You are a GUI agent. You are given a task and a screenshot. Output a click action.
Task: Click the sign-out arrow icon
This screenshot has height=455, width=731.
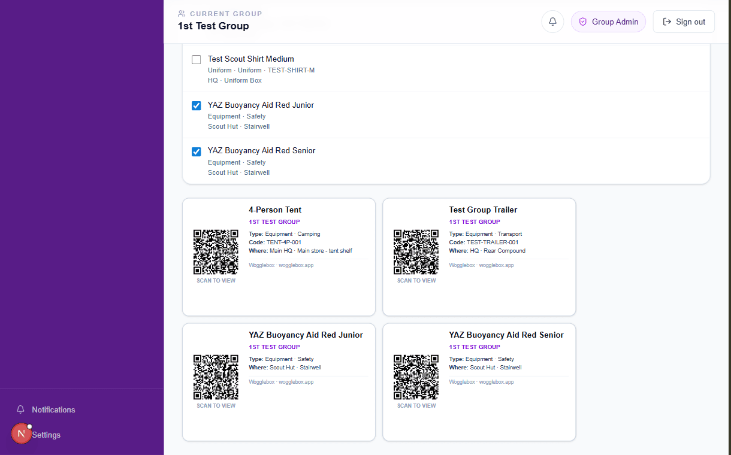click(667, 22)
